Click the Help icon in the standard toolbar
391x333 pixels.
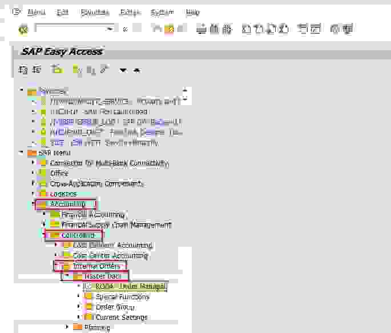335,29
